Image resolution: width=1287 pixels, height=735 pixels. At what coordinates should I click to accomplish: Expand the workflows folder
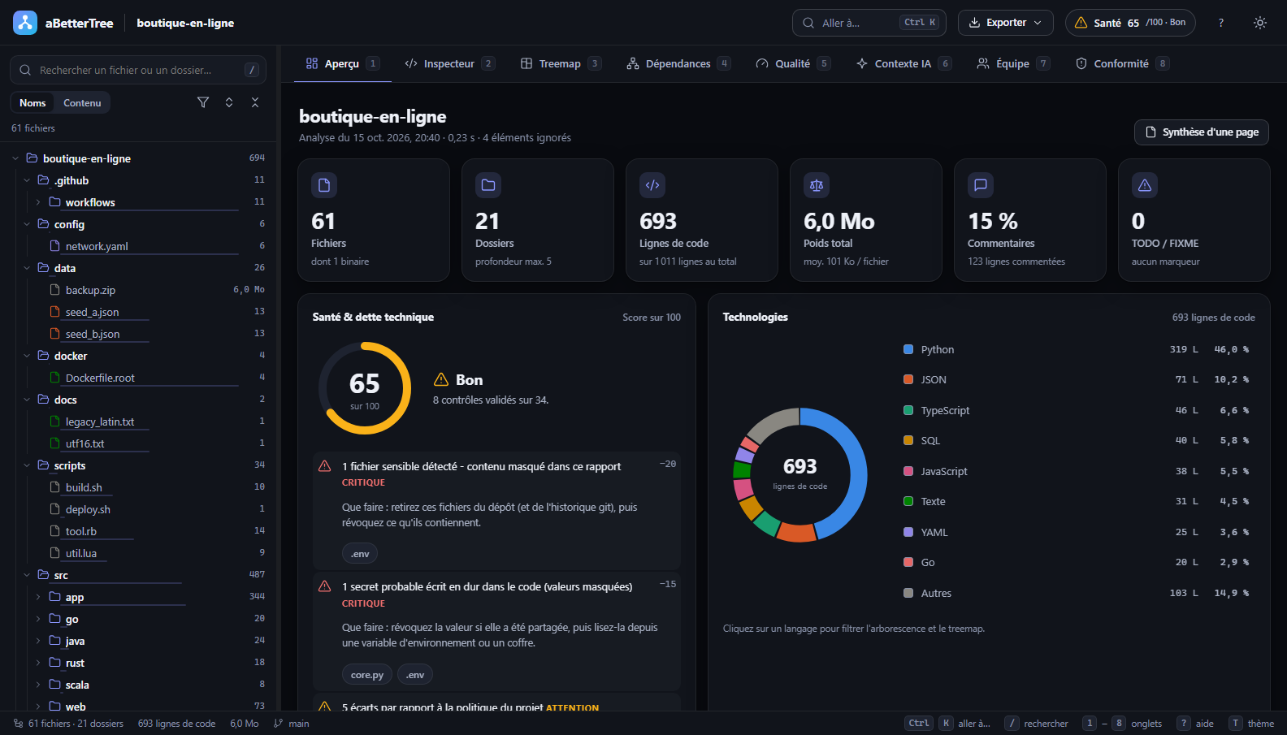38,202
